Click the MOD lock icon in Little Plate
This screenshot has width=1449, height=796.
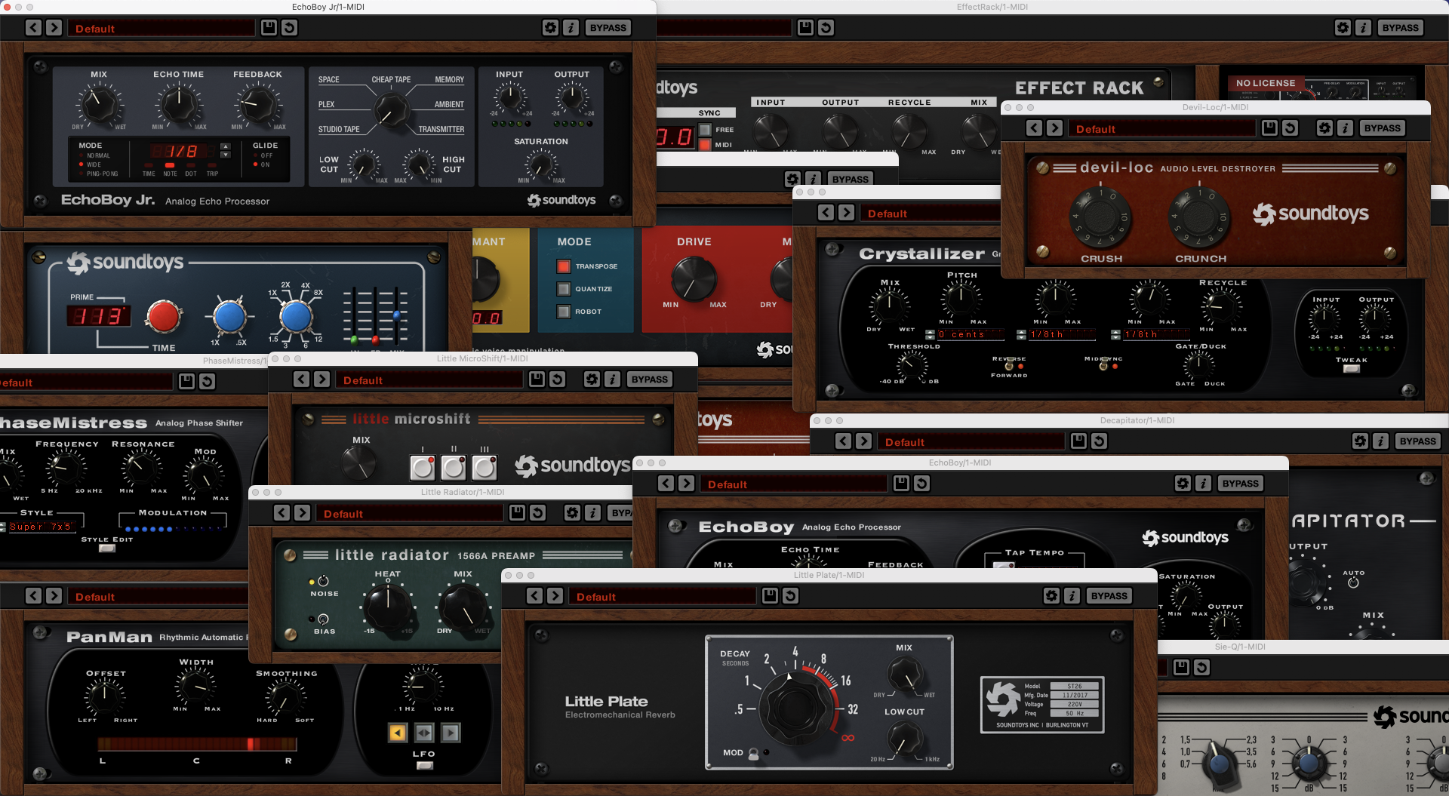pyautogui.click(x=754, y=752)
